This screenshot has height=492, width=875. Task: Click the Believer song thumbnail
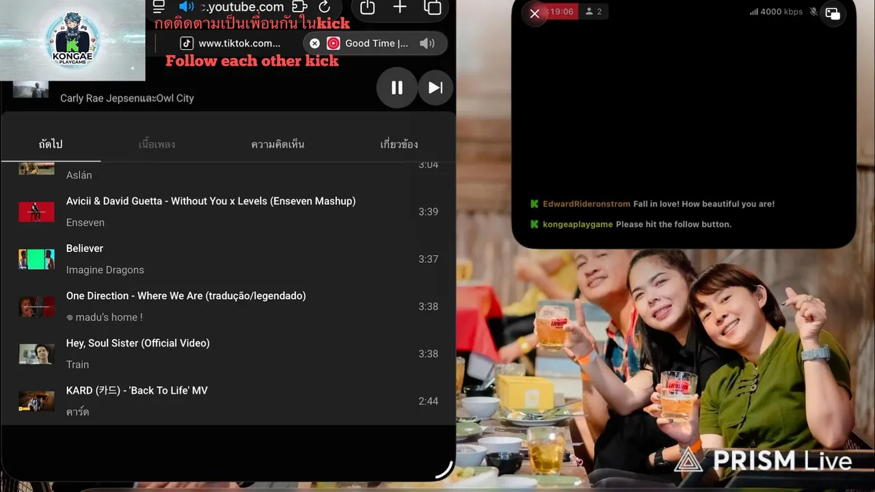[36, 259]
